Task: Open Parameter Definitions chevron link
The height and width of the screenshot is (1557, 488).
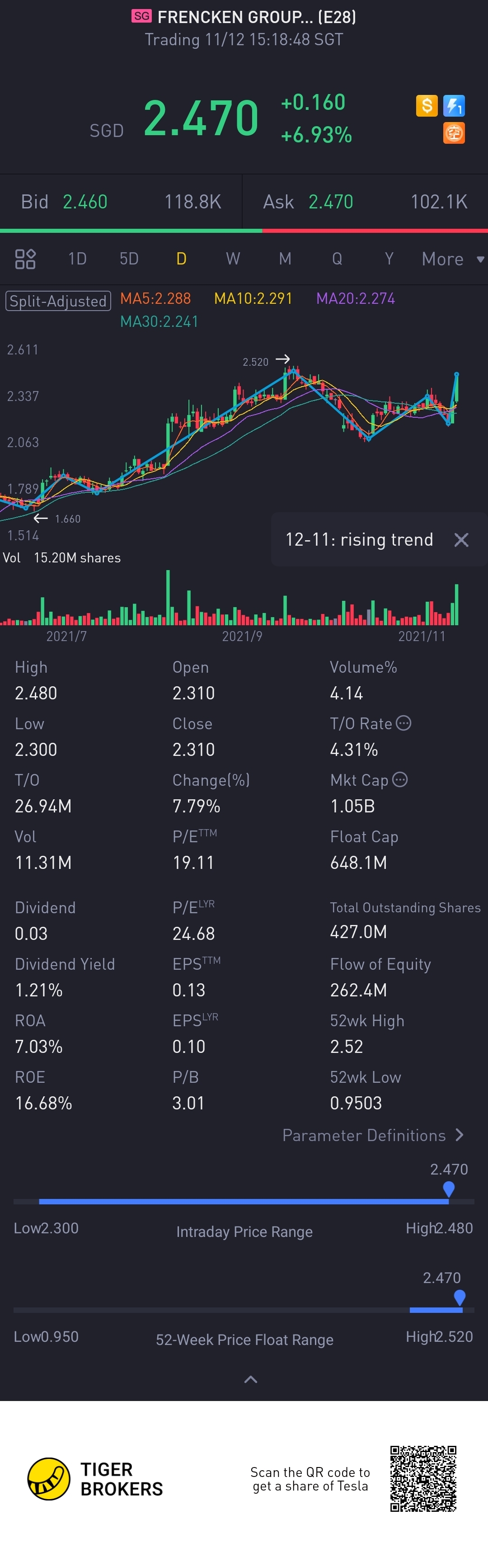Action: (x=373, y=1135)
